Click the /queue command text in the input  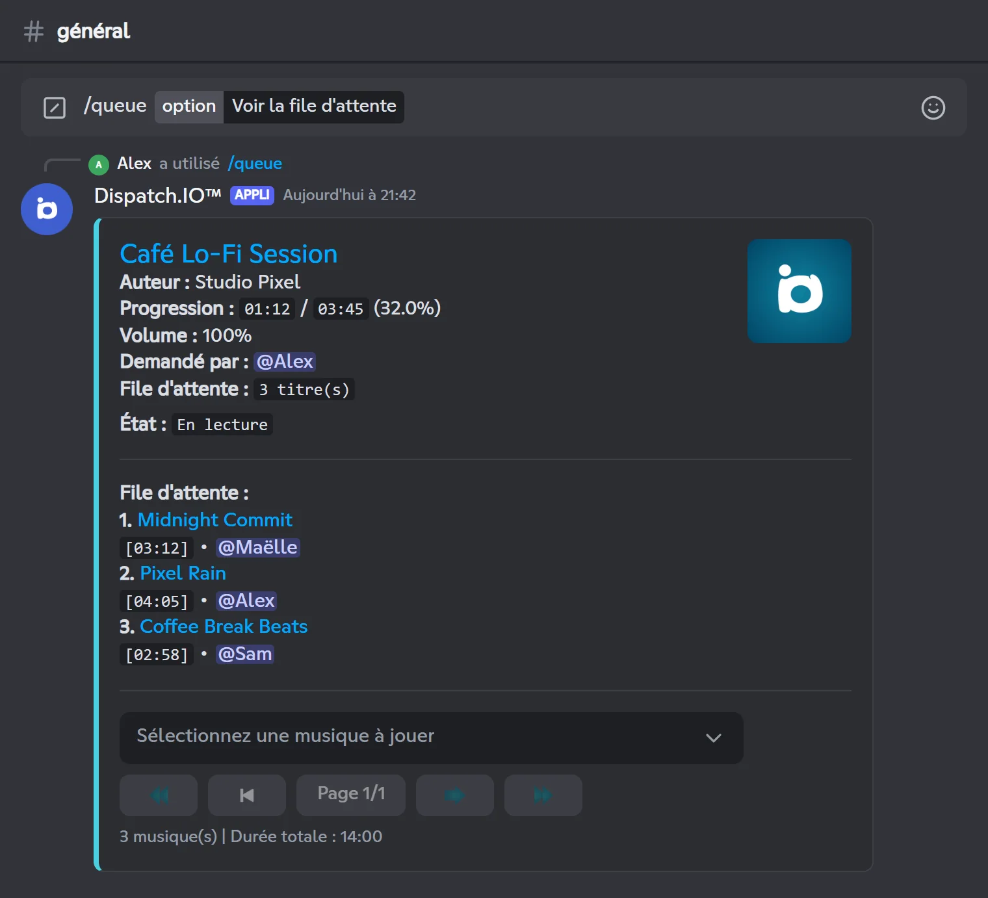point(115,106)
